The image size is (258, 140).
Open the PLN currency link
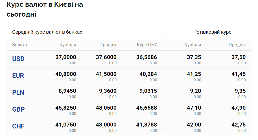(18, 92)
